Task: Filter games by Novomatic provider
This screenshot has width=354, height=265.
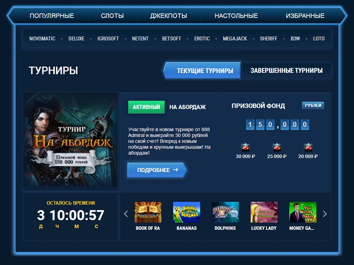Action: tap(42, 39)
